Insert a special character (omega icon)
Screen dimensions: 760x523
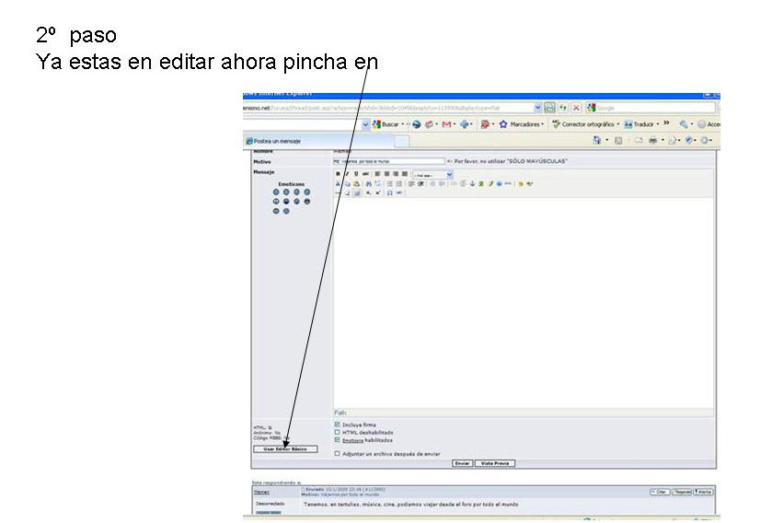coord(389,193)
